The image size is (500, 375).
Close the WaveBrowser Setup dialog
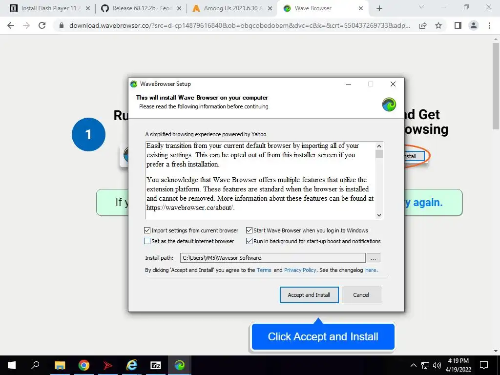[393, 84]
